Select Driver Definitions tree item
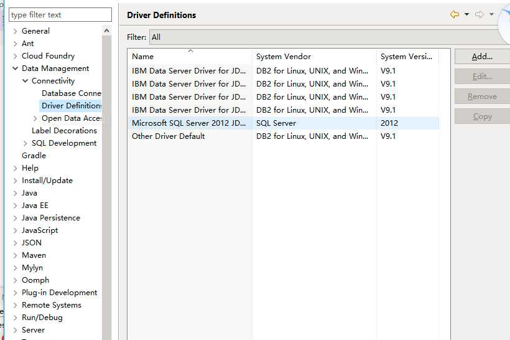The image size is (510, 340). (x=72, y=106)
